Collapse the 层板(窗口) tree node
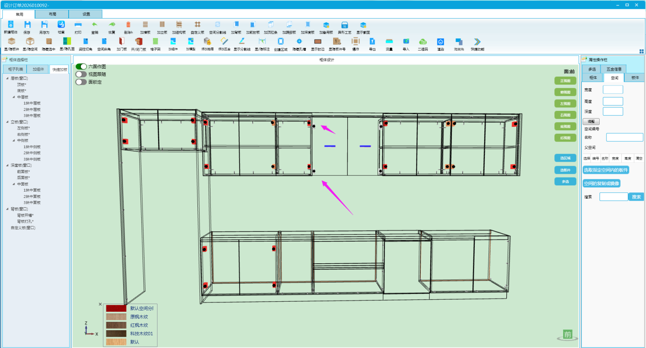 (7, 78)
